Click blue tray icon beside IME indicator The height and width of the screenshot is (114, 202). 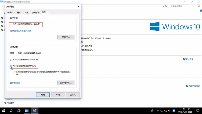[x=174, y=110]
